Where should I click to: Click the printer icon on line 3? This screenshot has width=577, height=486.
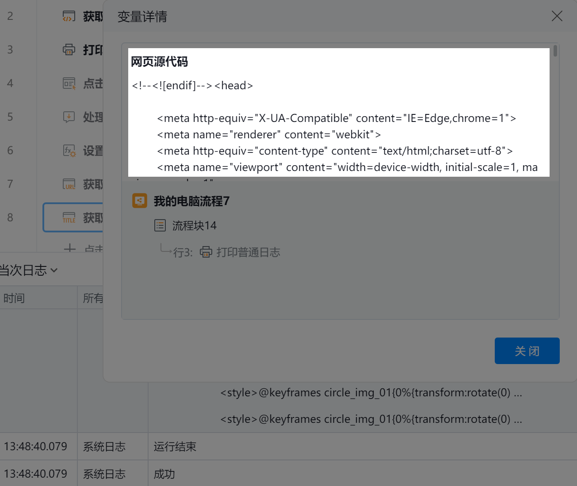[x=69, y=49]
